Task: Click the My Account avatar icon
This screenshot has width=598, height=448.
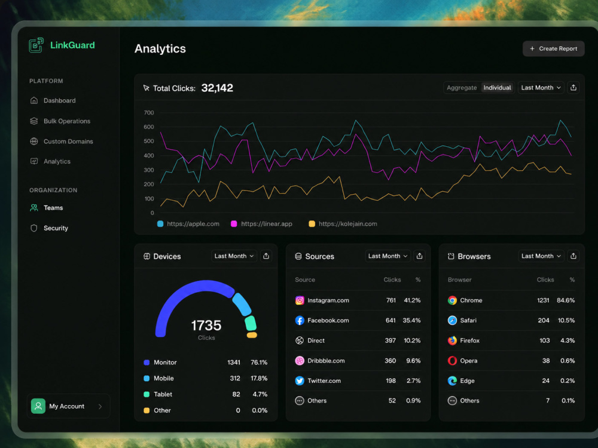Action: pyautogui.click(x=38, y=406)
